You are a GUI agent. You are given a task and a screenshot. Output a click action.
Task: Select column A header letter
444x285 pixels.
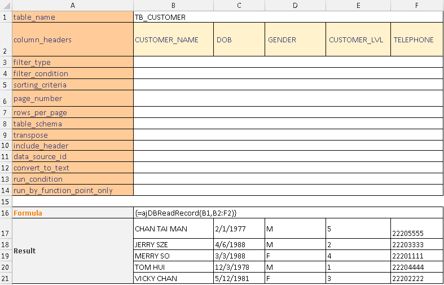[x=72, y=5]
